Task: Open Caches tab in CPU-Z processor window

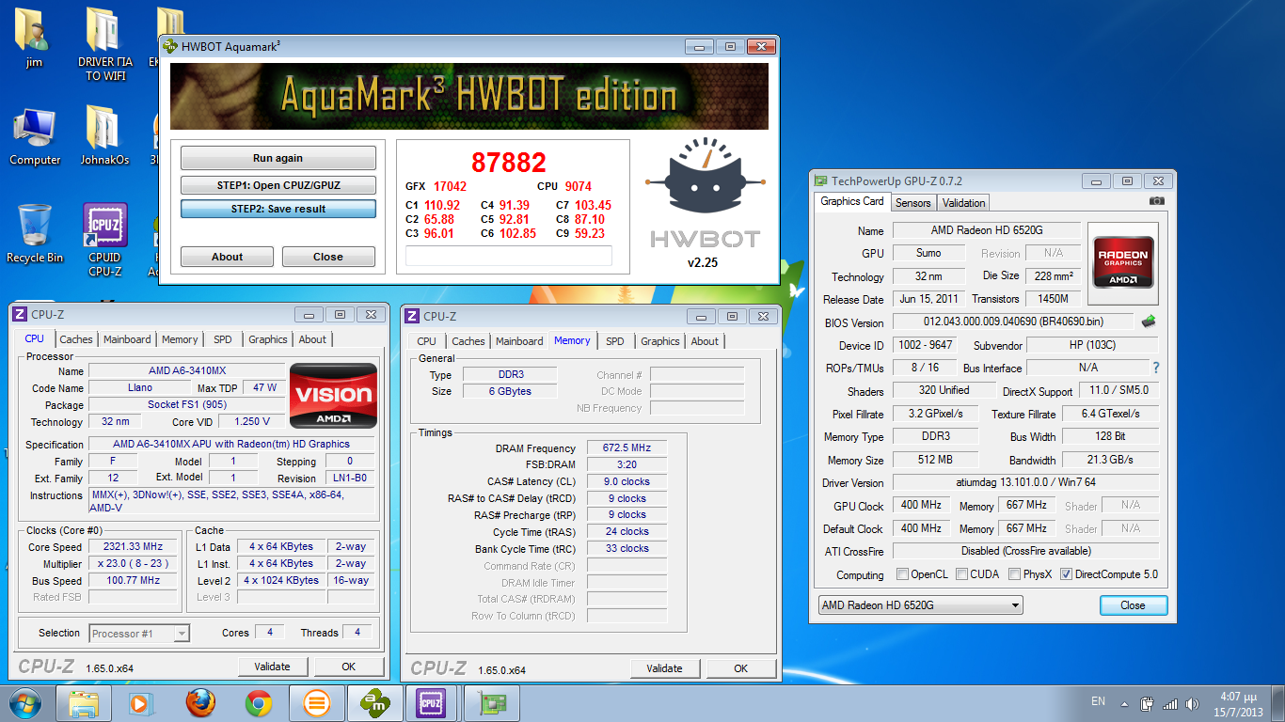Action: (76, 339)
